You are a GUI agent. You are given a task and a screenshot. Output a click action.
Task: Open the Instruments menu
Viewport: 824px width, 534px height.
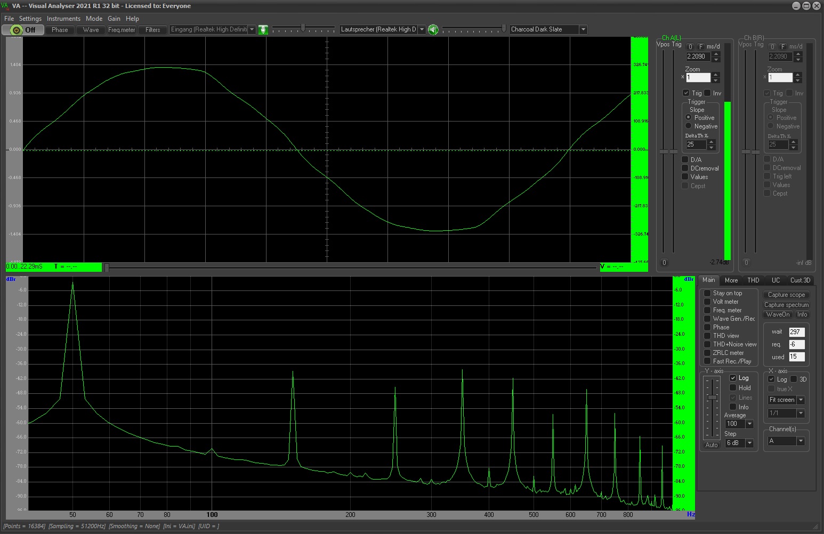(63, 18)
